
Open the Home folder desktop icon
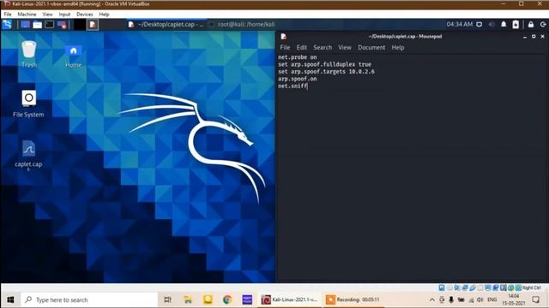point(73,56)
